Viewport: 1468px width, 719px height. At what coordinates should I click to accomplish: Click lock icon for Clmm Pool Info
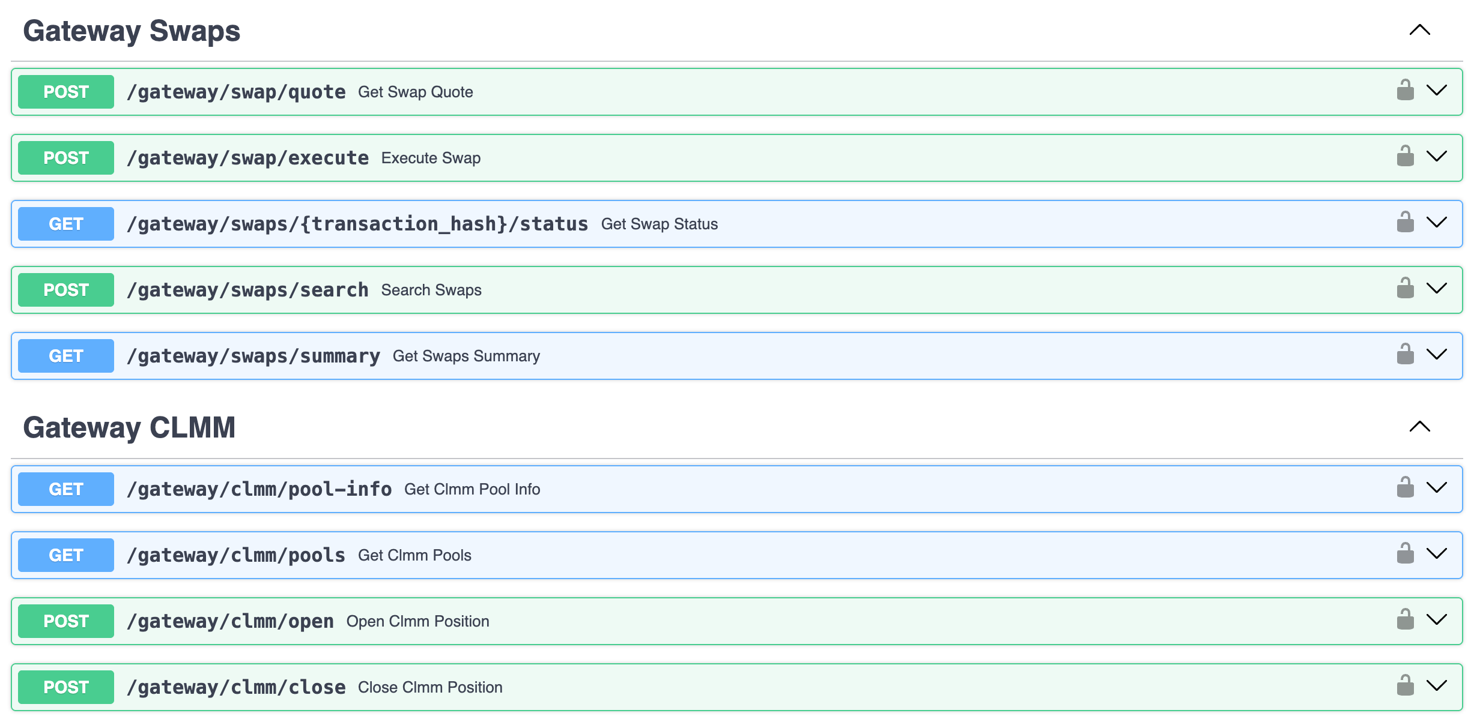click(x=1405, y=488)
